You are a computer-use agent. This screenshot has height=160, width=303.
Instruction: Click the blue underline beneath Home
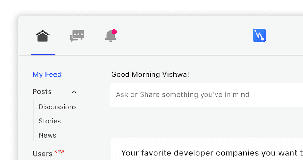[43, 55]
